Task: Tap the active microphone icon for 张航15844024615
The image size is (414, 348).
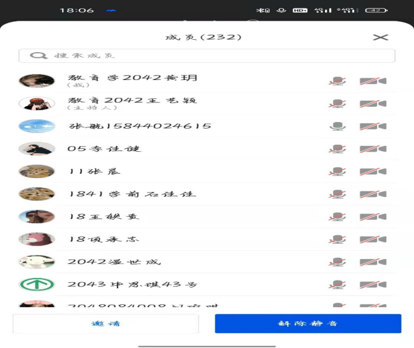Action: (337, 126)
